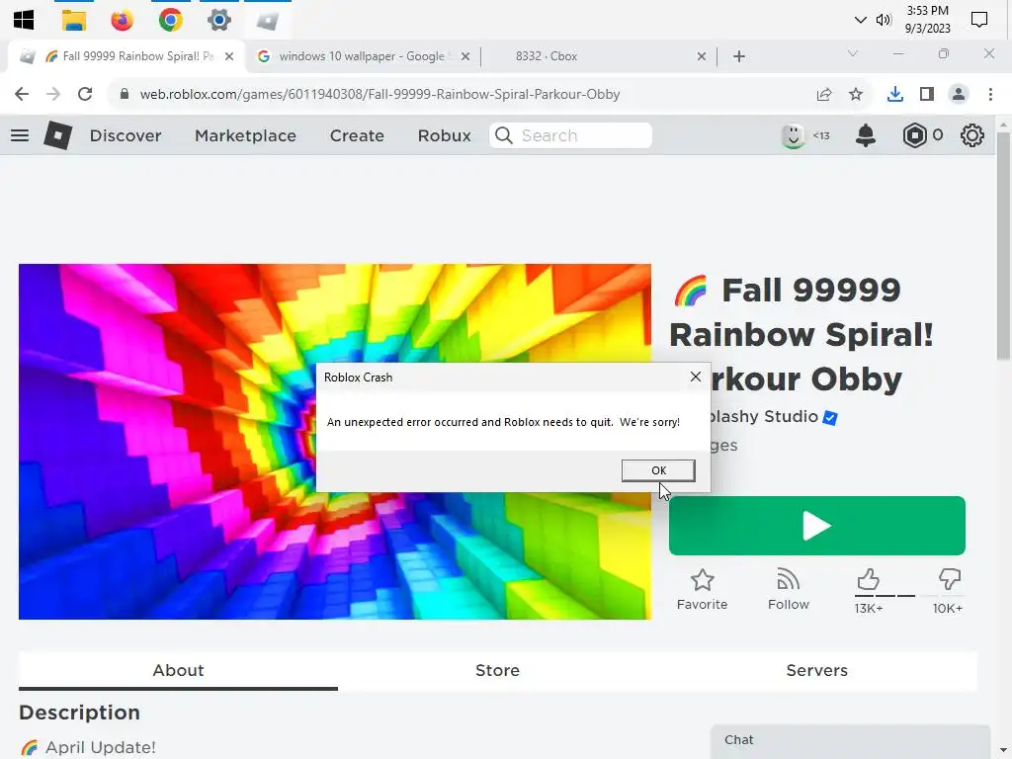Image resolution: width=1012 pixels, height=759 pixels.
Task: Favorite this game with the star
Action: point(703,589)
